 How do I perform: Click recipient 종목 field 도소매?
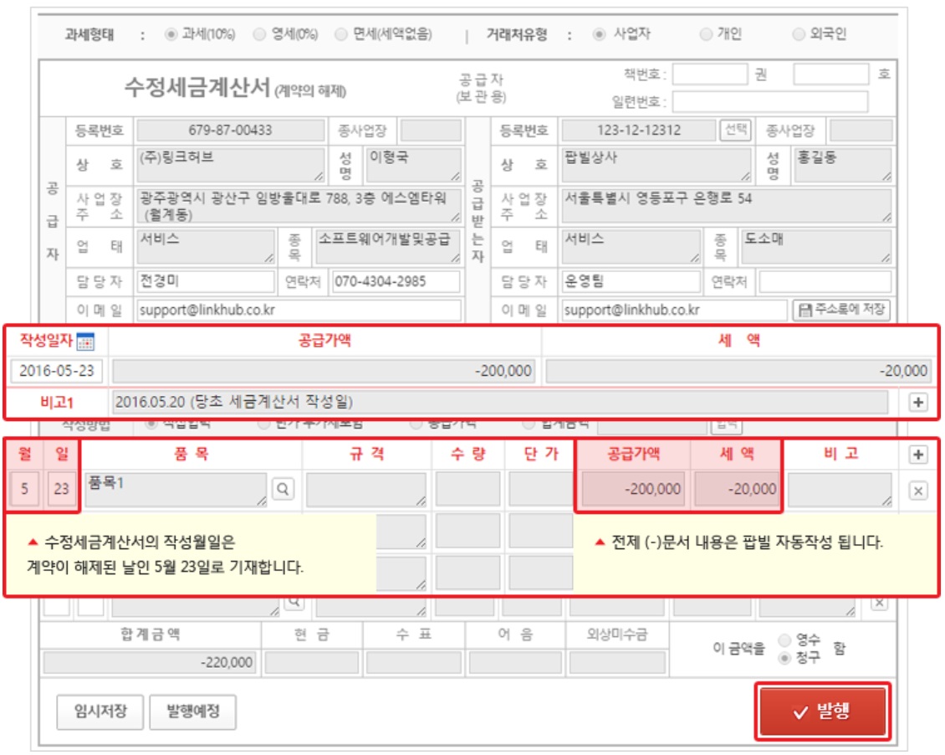click(x=816, y=246)
